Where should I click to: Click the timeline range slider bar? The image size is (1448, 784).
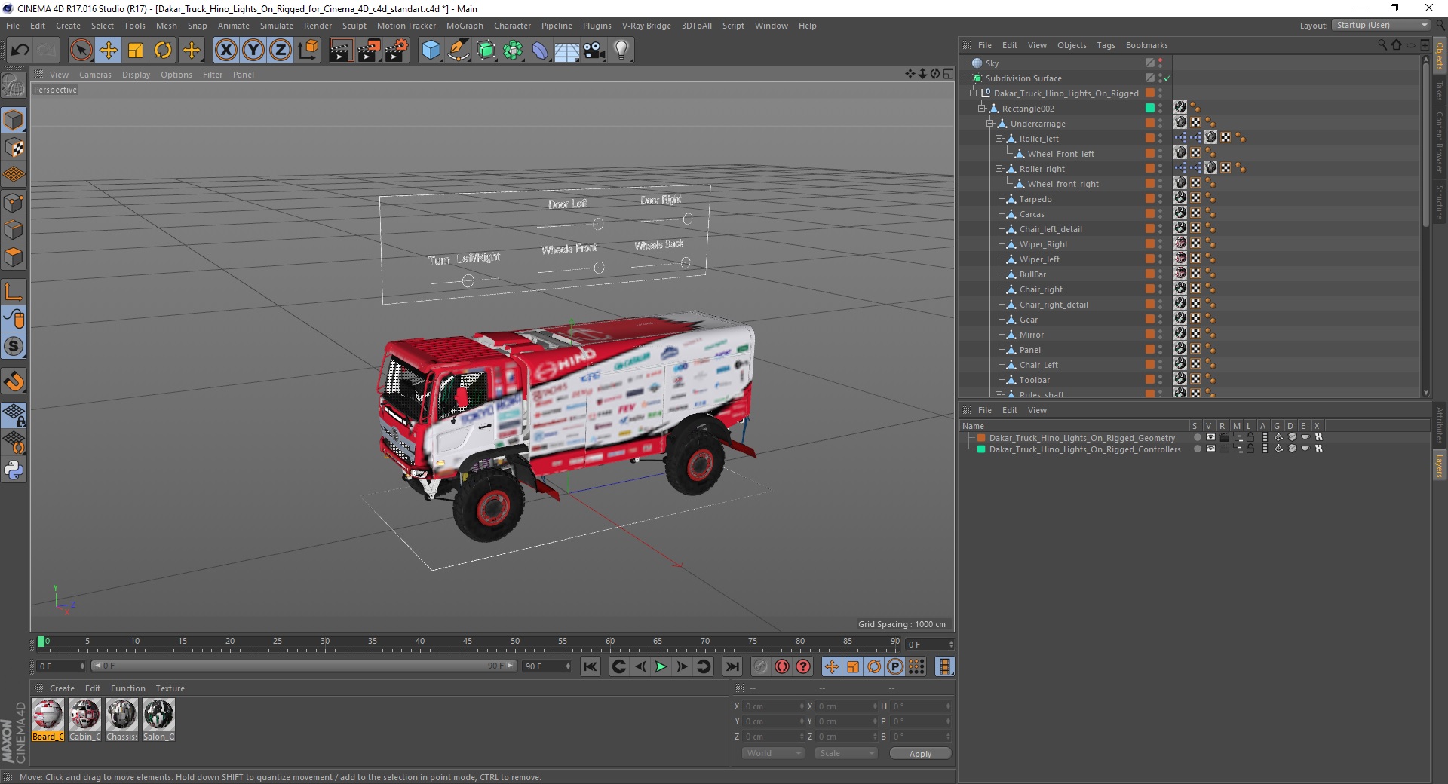tap(303, 666)
